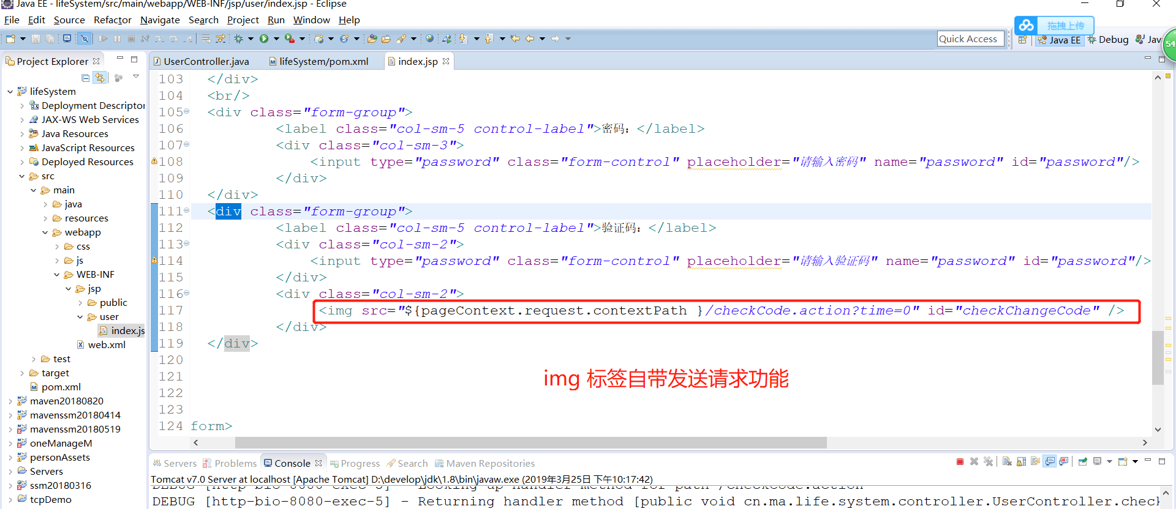The width and height of the screenshot is (1176, 509).
Task: Click the New file toolbar icon
Action: 10,39
